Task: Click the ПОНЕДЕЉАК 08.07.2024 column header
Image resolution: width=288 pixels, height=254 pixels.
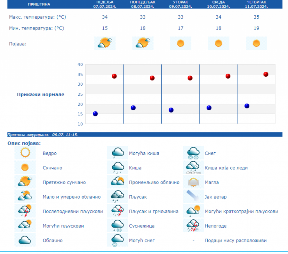Action: (x=143, y=4)
